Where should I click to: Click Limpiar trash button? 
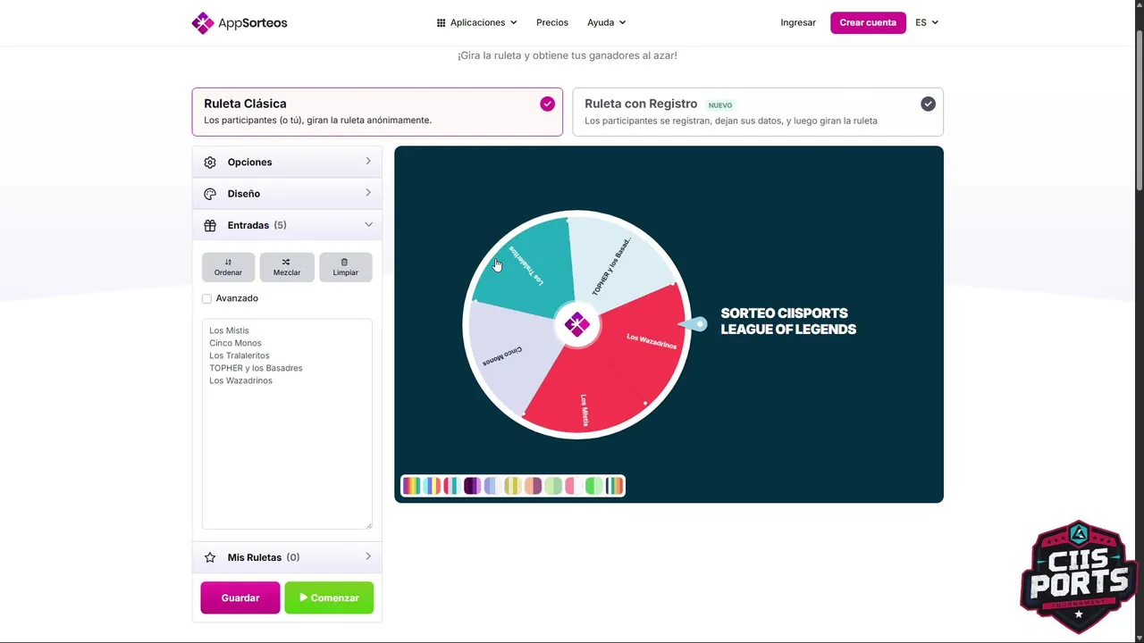[346, 267]
